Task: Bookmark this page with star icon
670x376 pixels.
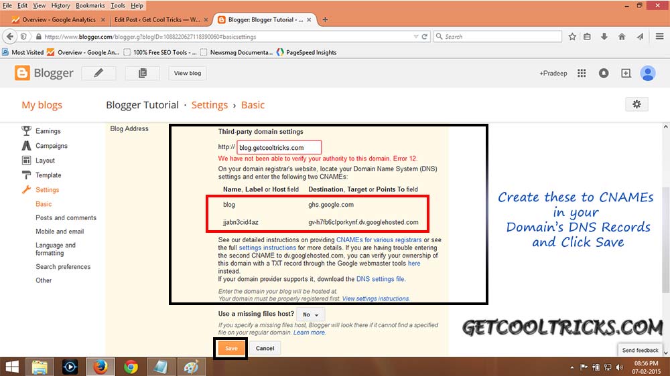Action: click(x=572, y=37)
